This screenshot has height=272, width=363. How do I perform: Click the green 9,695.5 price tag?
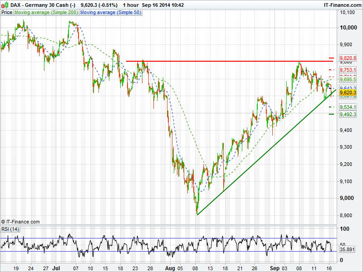pyautogui.click(x=348, y=79)
